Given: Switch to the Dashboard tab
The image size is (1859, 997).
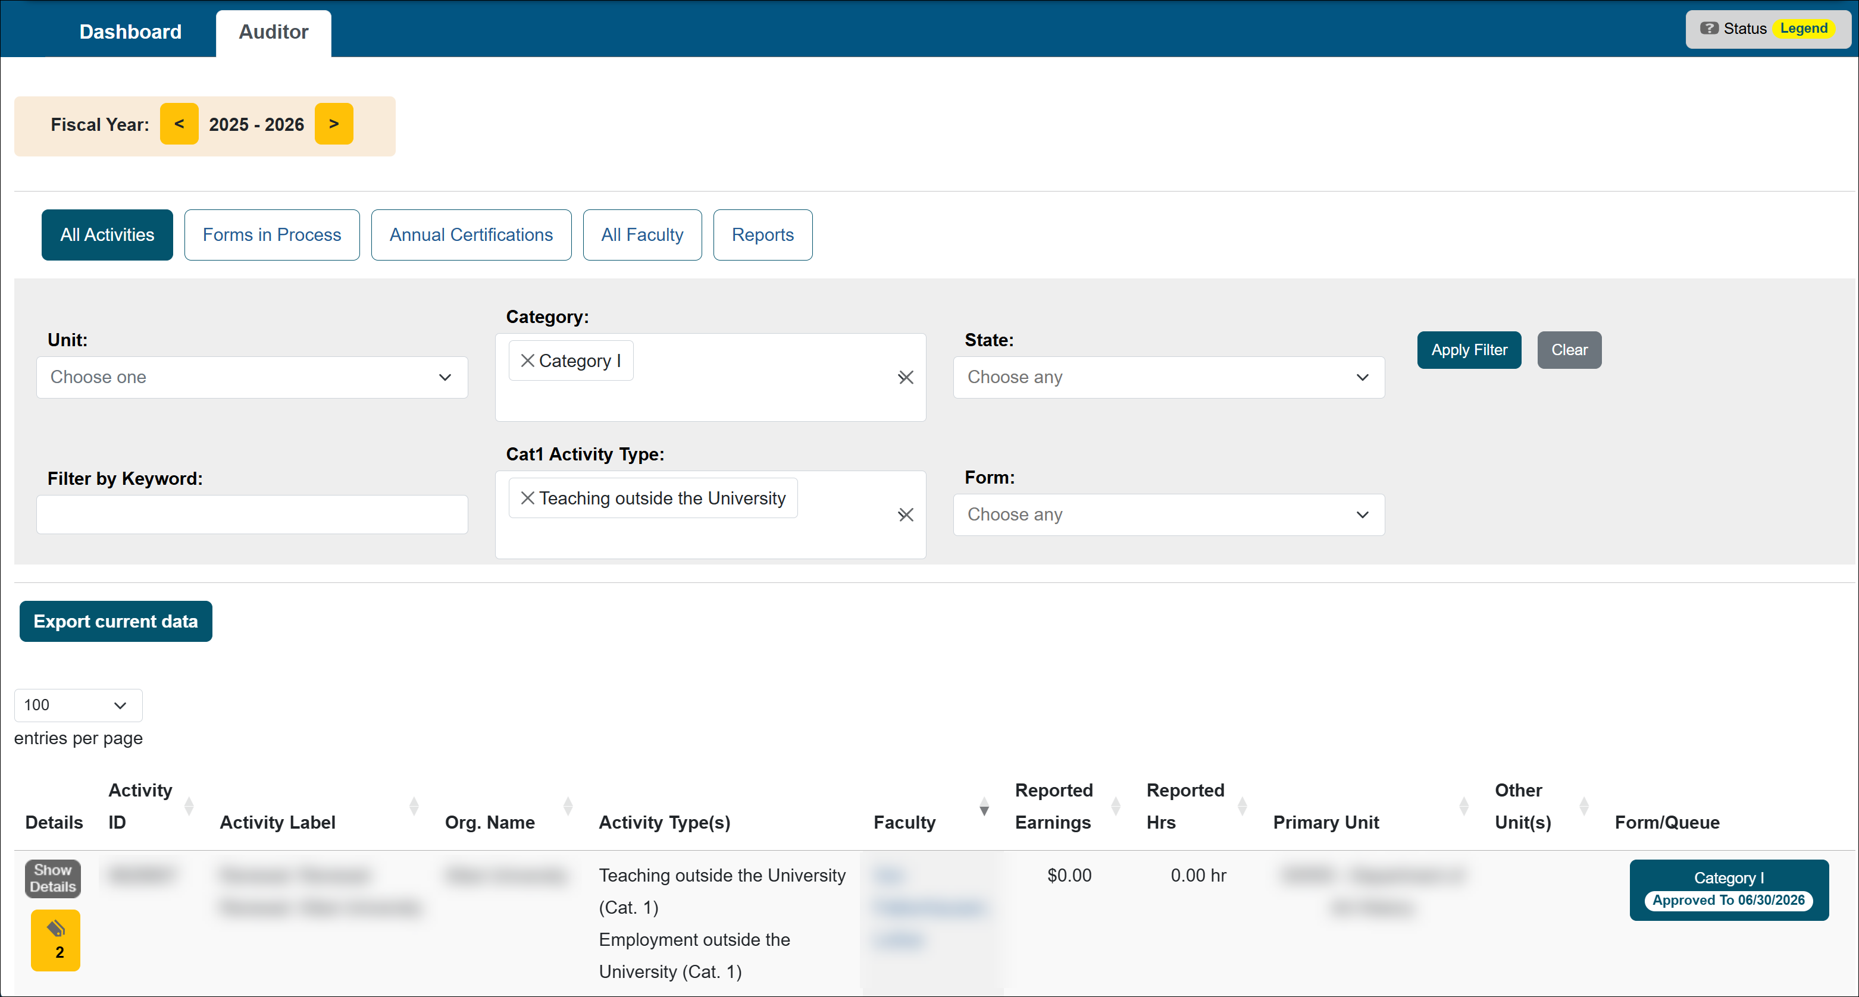Looking at the screenshot, I should coord(130,32).
